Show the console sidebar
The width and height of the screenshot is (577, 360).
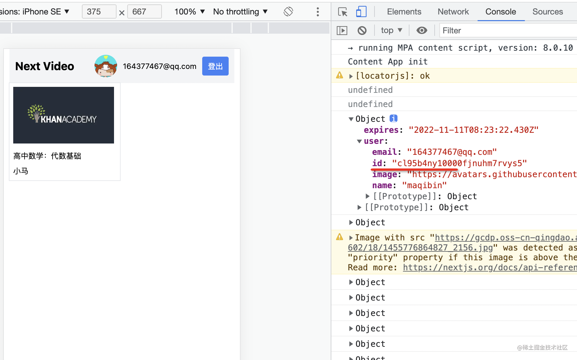pos(342,30)
